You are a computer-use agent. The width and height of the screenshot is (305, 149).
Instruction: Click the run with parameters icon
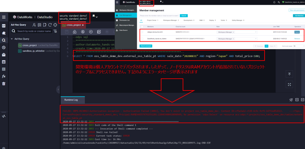[99, 32]
